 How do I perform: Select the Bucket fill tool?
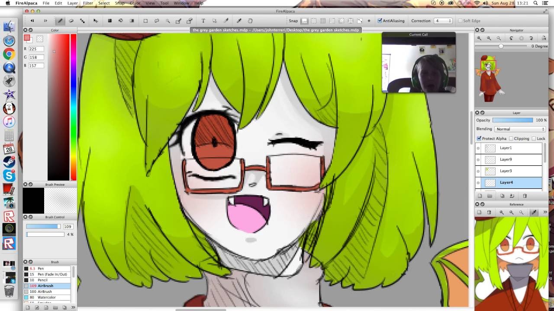(121, 21)
